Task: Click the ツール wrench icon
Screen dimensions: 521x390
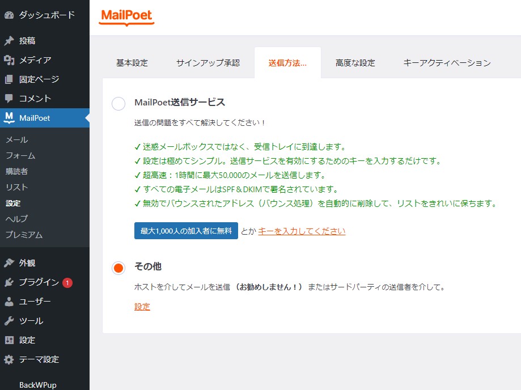Action: [9, 321]
